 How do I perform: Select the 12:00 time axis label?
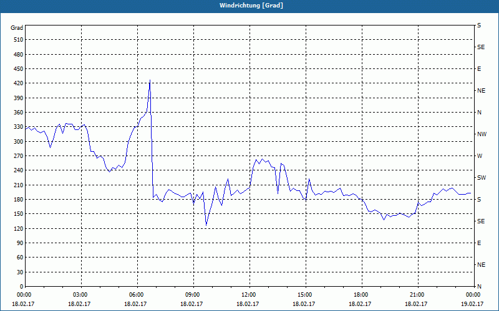249,295
